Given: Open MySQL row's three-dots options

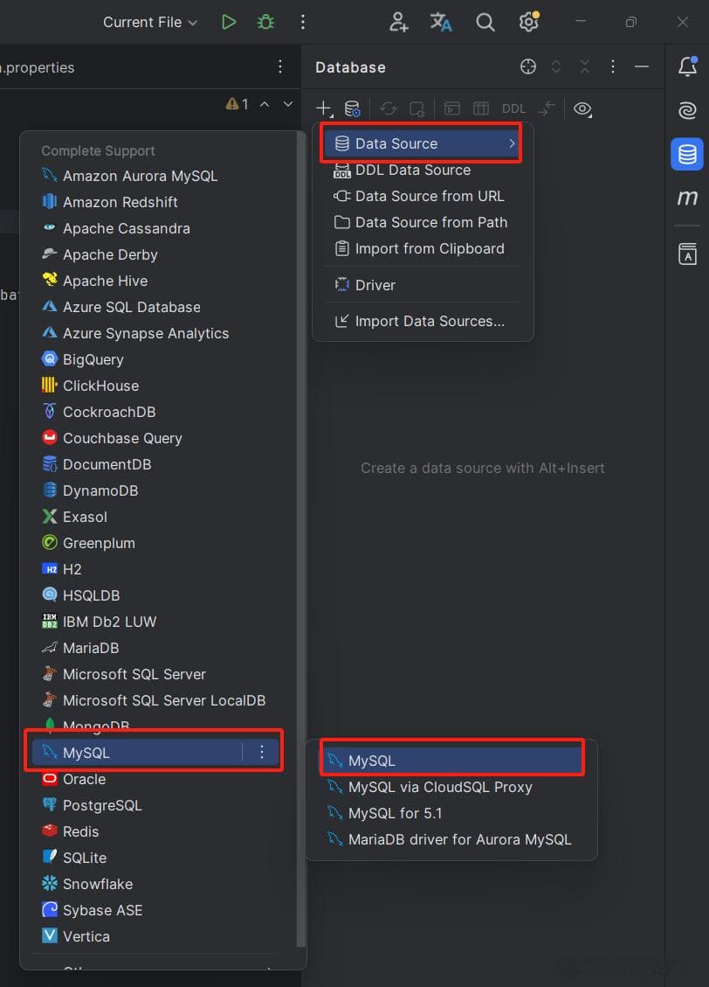Looking at the screenshot, I should click(262, 752).
